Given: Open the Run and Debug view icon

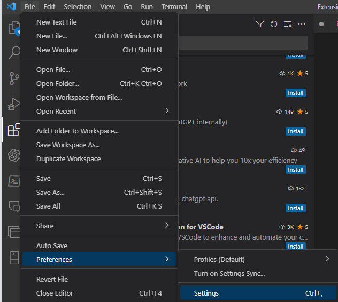Looking at the screenshot, I should [14, 104].
